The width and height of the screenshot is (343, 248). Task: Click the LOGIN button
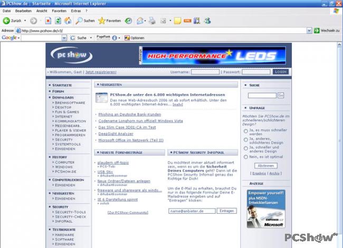coord(281,72)
